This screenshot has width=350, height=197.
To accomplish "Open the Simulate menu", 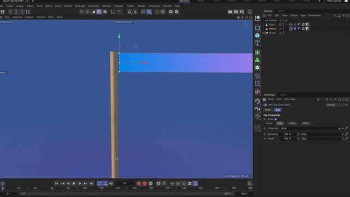I will [118, 6].
